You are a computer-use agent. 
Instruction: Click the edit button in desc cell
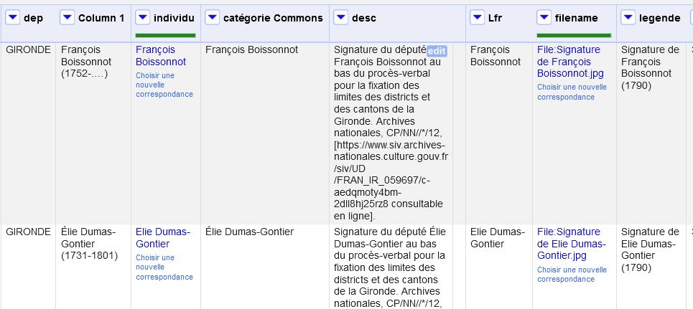(437, 50)
